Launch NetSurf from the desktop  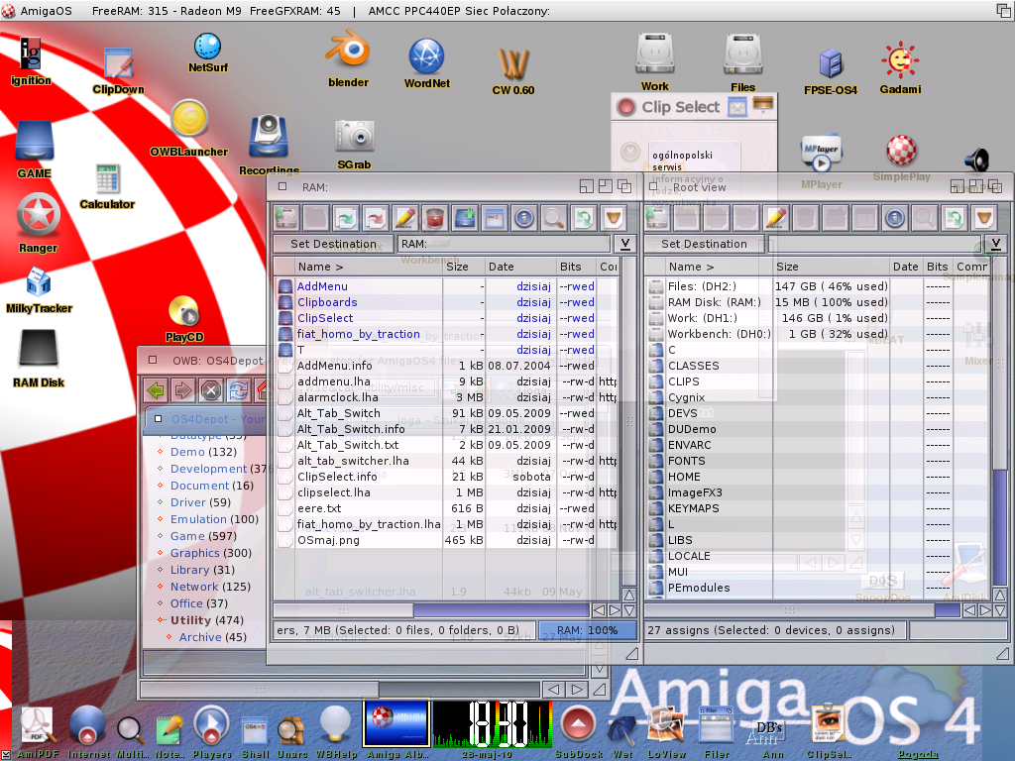208,53
